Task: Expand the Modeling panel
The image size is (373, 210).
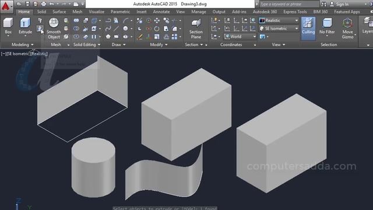Action: [23, 44]
